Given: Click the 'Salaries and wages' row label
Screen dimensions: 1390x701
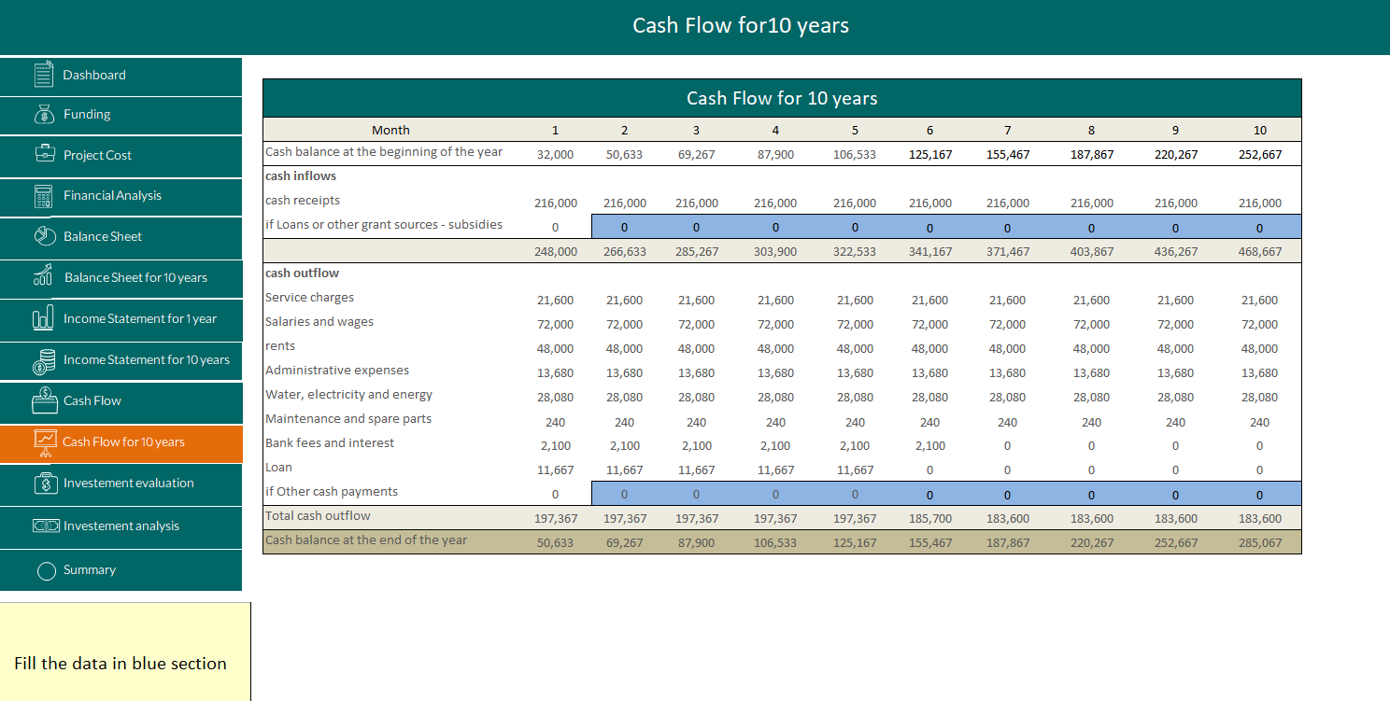Looking at the screenshot, I should coord(319,322).
